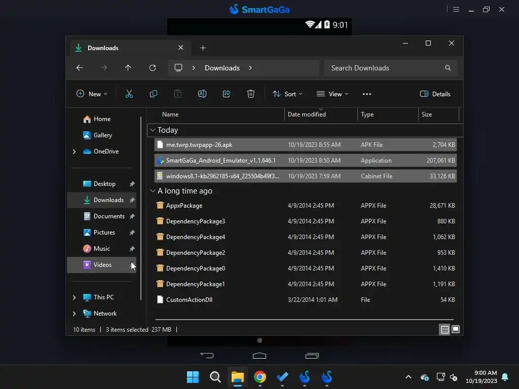Sort by the Name column header
Screen dimensions: 519x389
click(170, 114)
